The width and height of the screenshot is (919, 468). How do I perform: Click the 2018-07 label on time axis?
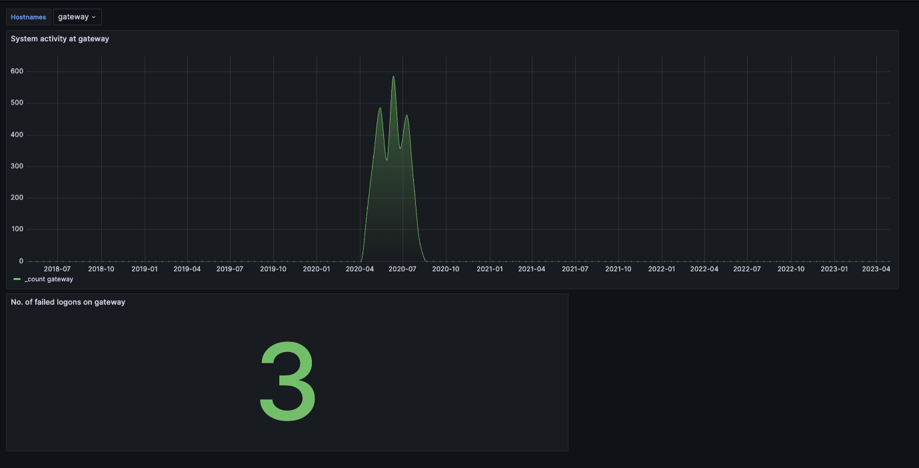57,269
